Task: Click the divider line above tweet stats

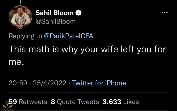Action: pyautogui.click(x=88, y=92)
